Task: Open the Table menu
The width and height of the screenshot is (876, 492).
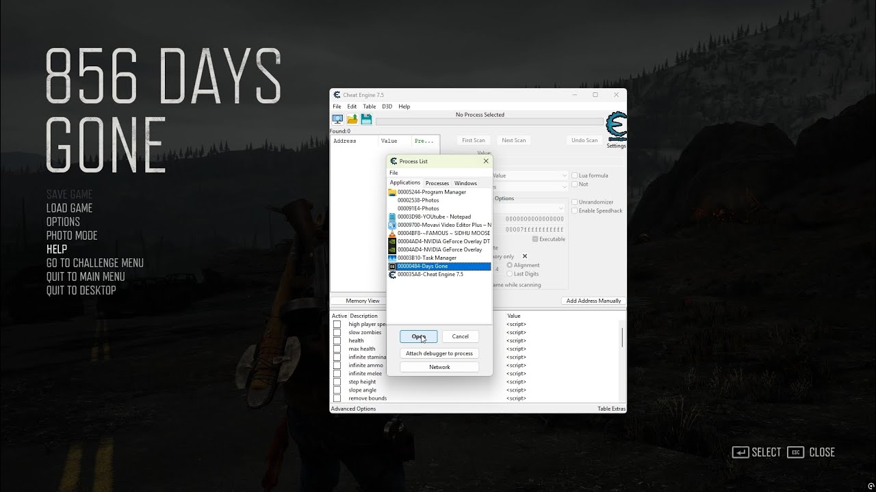Action: click(370, 107)
